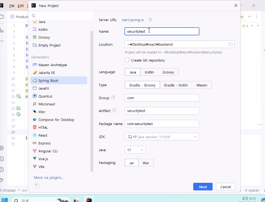
Task: Show Artifact field help icon
Action: click(114, 110)
